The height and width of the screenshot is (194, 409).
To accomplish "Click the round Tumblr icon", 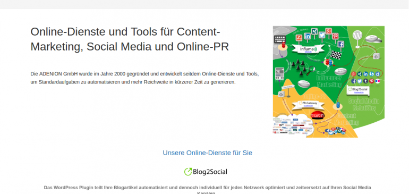I will (365, 81).
